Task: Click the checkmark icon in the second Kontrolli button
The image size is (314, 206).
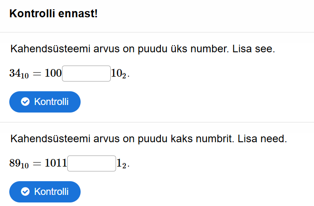Action: pyautogui.click(x=25, y=192)
